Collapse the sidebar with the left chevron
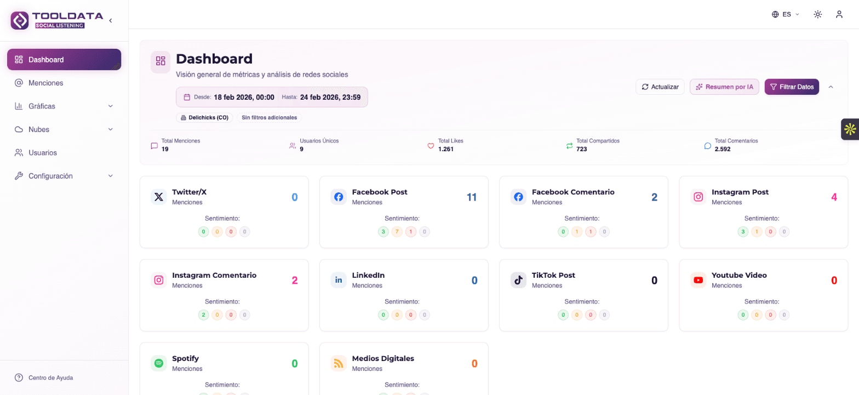Image resolution: width=859 pixels, height=395 pixels. point(110,20)
